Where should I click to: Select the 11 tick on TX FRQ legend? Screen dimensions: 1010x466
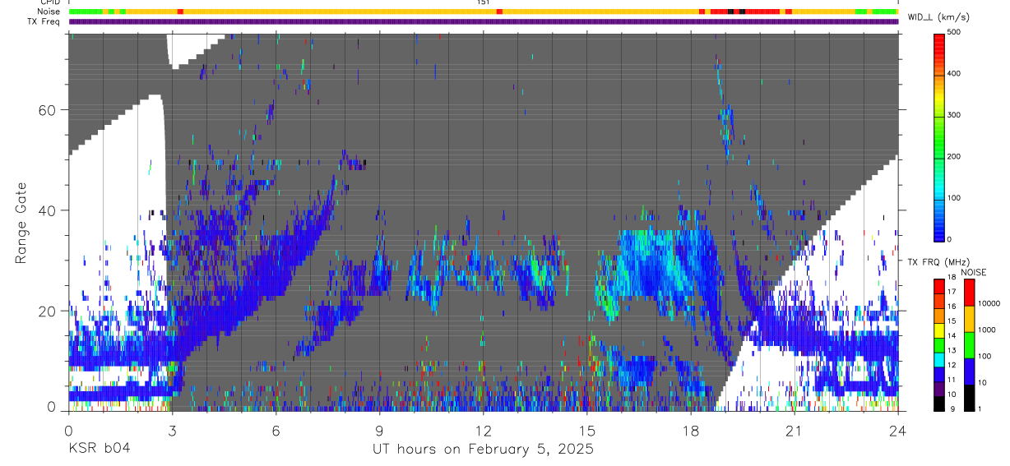click(x=952, y=381)
